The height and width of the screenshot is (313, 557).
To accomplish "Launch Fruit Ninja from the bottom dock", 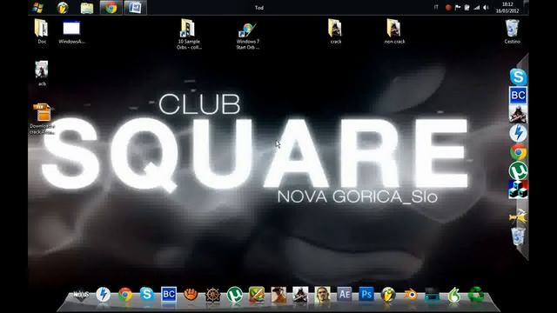I will 257,294.
